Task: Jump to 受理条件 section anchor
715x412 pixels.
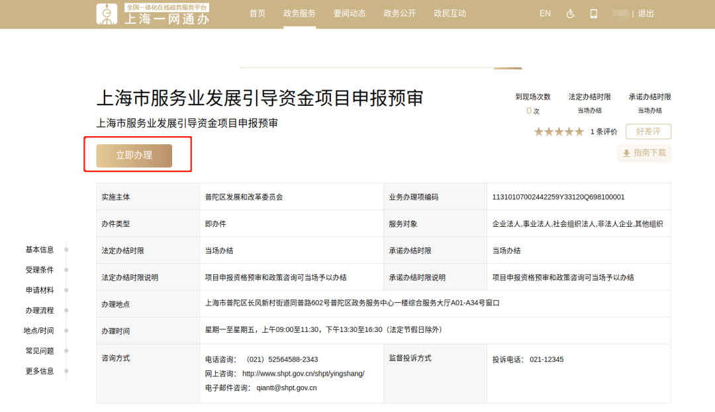Action: pos(40,270)
